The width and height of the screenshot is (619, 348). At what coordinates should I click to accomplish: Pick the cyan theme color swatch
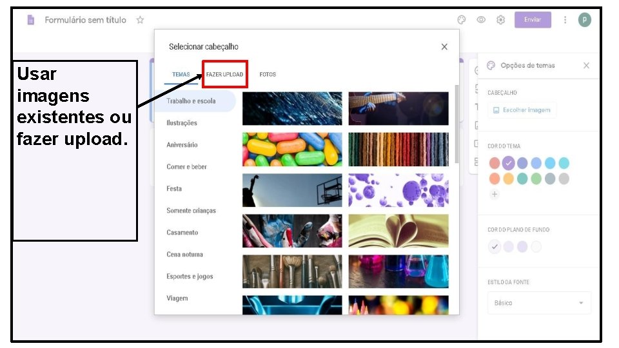[564, 163]
